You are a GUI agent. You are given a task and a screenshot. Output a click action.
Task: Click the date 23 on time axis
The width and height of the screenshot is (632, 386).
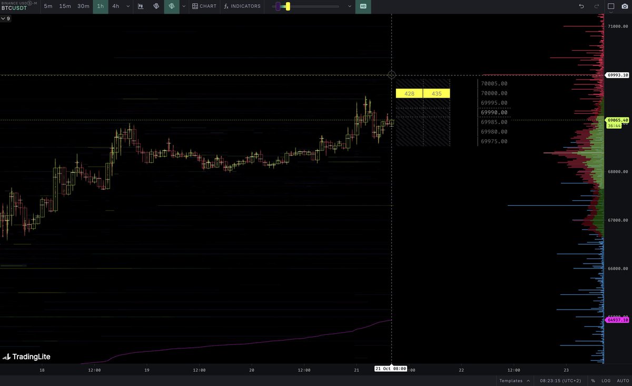click(x=566, y=370)
